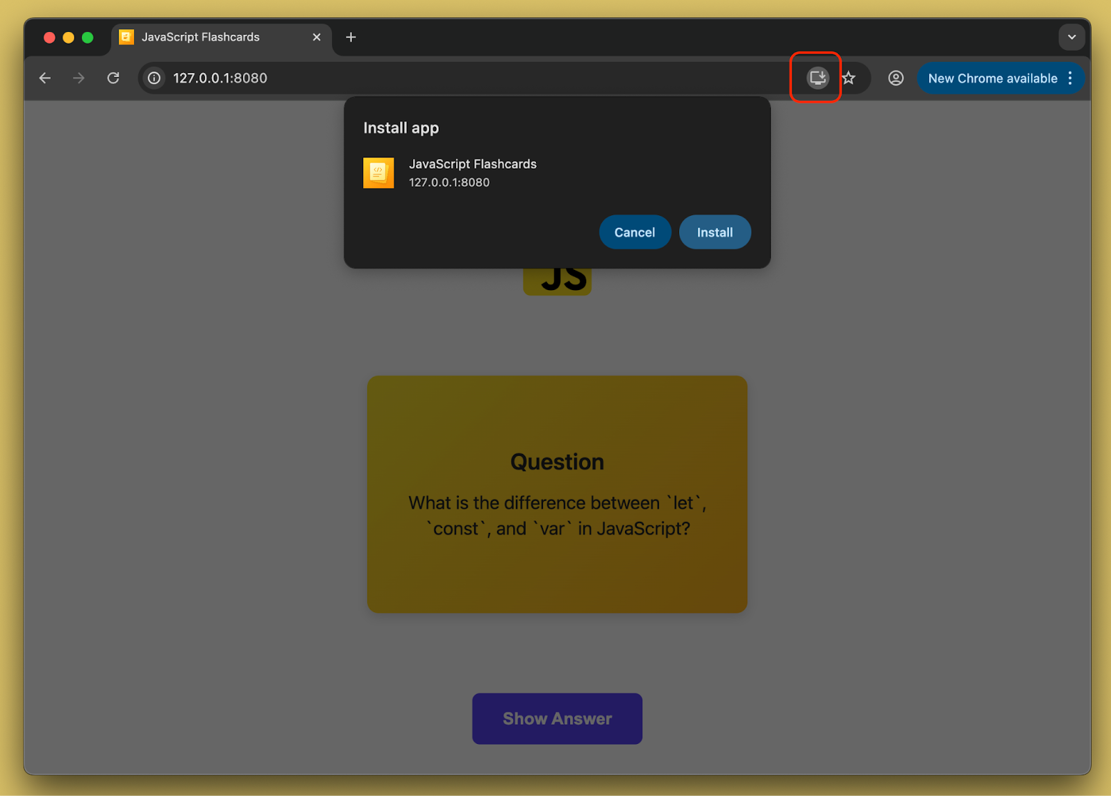Expand the tab search dropdown

point(1071,37)
